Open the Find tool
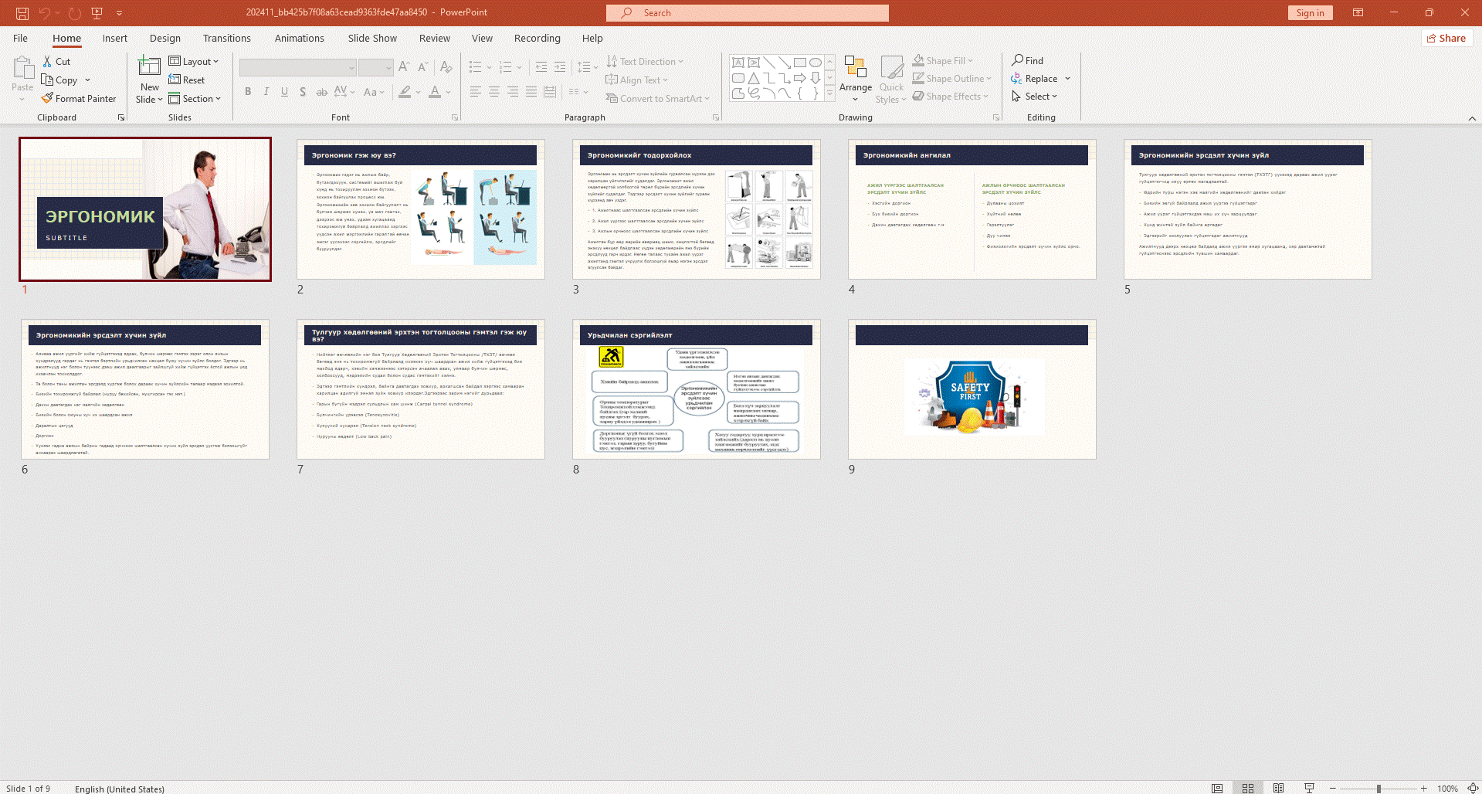Viewport: 1482px width, 794px height. coord(1028,61)
